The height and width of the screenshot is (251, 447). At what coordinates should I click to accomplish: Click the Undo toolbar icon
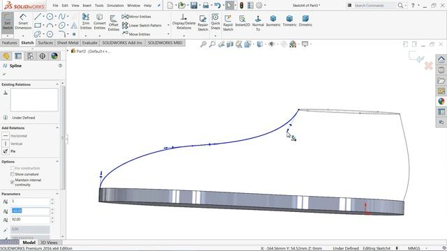coord(217,5)
